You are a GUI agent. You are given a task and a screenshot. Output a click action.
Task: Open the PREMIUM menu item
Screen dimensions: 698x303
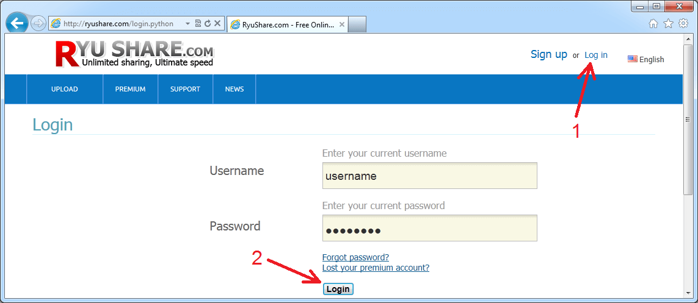tap(131, 89)
